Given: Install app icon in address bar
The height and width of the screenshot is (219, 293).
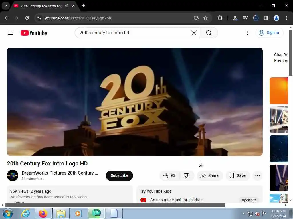Looking at the screenshot, I should coord(196,18).
